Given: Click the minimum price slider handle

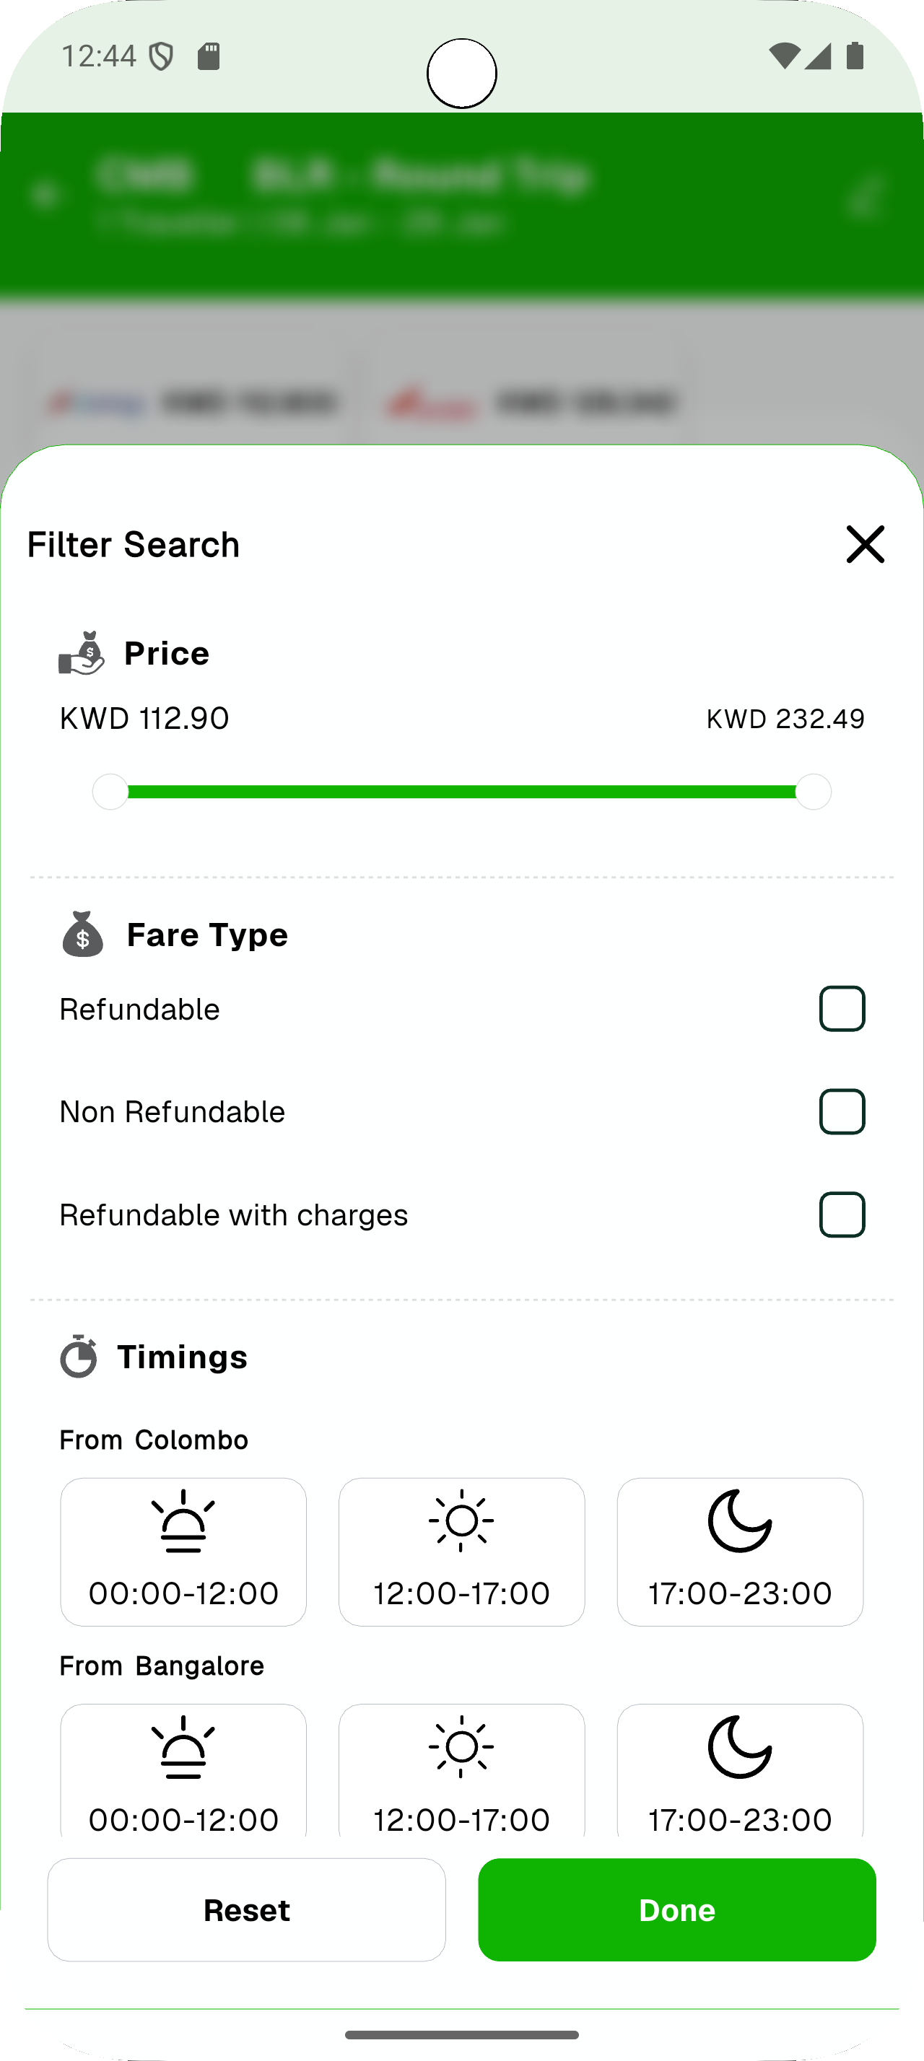Looking at the screenshot, I should pos(110,792).
